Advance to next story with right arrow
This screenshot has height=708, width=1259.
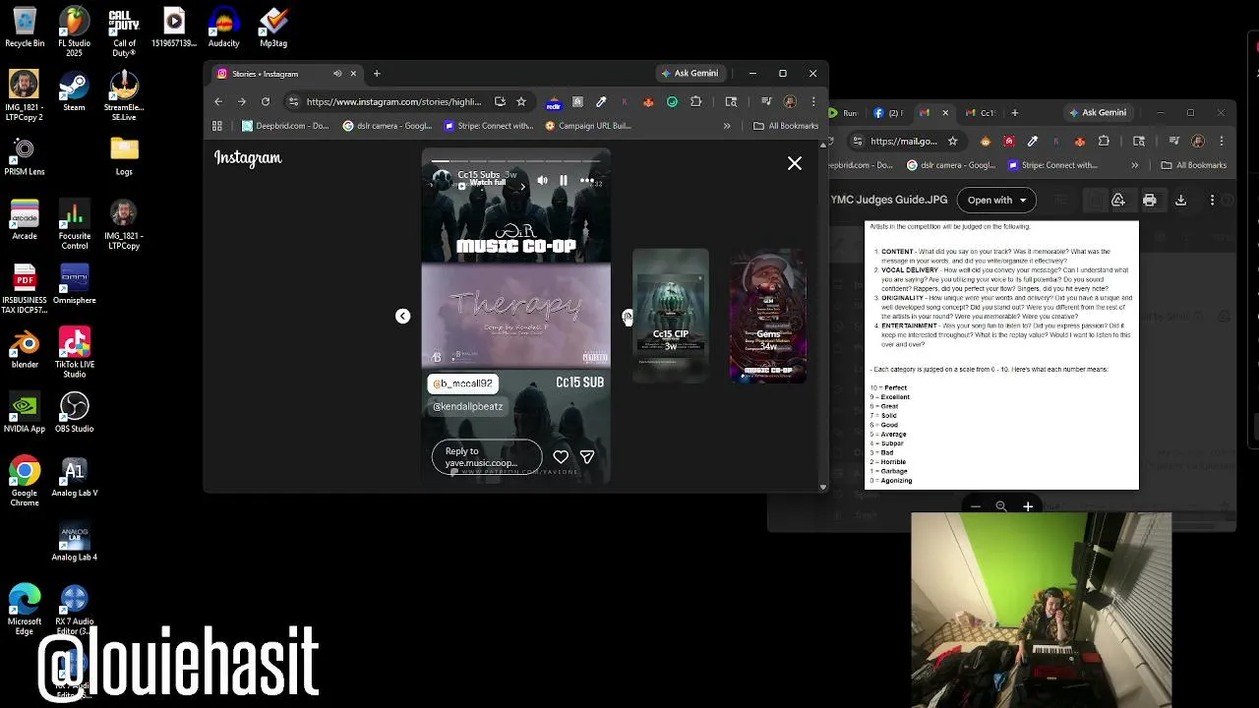click(627, 316)
